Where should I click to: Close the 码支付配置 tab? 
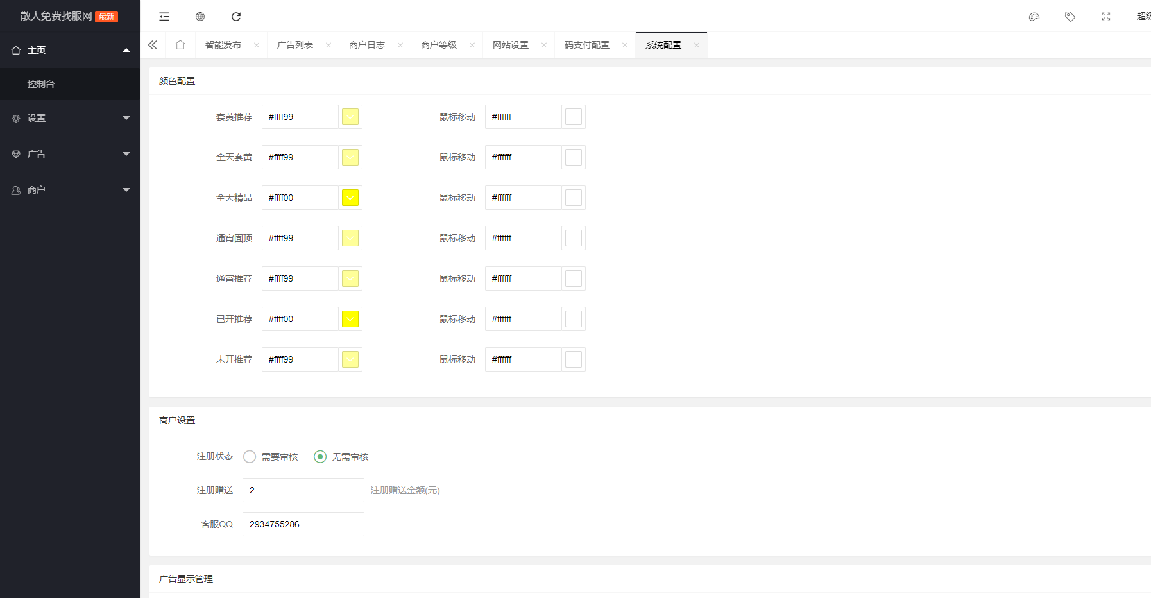(625, 45)
